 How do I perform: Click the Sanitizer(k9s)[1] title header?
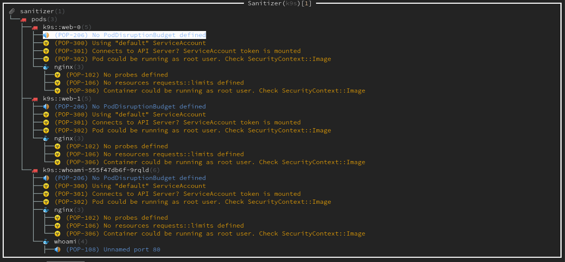pos(280,3)
